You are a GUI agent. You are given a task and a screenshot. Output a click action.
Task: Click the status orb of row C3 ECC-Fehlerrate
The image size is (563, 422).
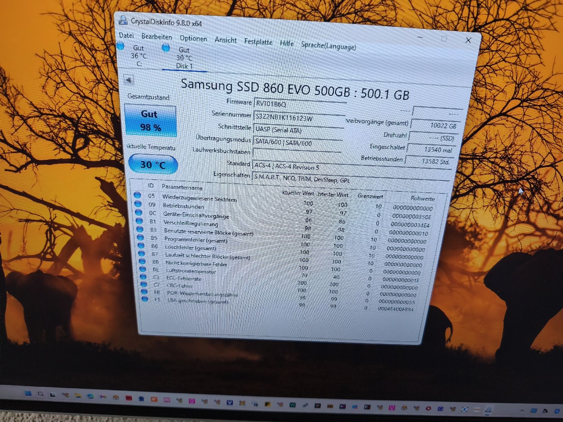coord(144,277)
